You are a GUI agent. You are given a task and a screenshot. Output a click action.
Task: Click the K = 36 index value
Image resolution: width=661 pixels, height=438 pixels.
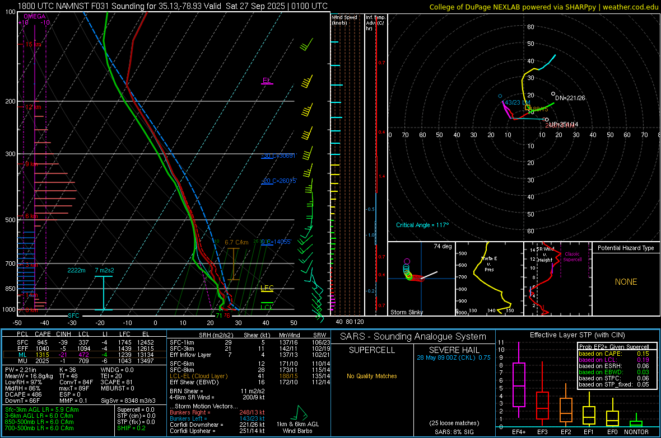67,370
